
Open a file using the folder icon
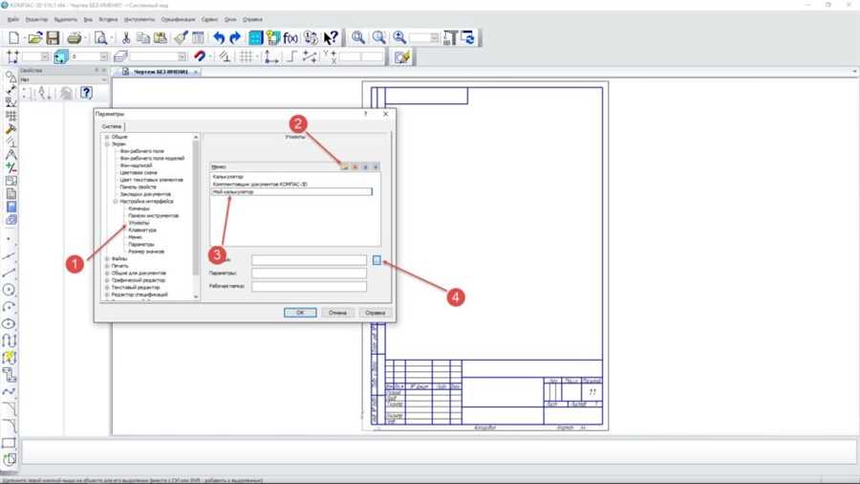click(x=34, y=38)
